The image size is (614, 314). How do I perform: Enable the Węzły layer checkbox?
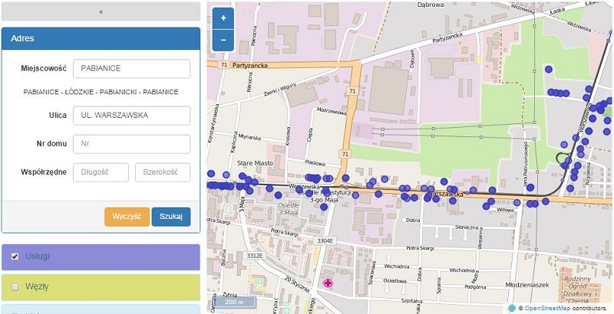[15, 286]
